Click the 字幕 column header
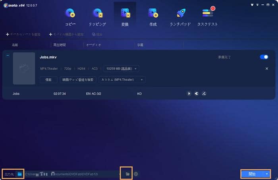The width and height of the screenshot is (278, 180). 140,45
